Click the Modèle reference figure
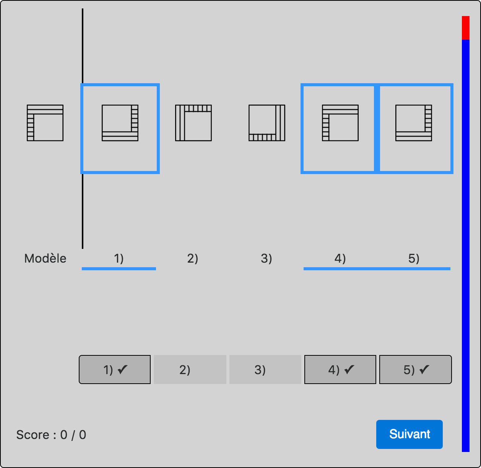481x468 pixels. pos(45,122)
